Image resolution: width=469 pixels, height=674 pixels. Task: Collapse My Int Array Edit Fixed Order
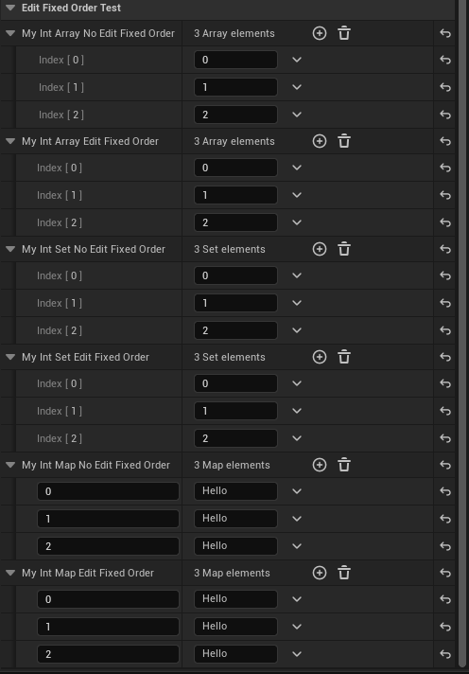point(10,141)
